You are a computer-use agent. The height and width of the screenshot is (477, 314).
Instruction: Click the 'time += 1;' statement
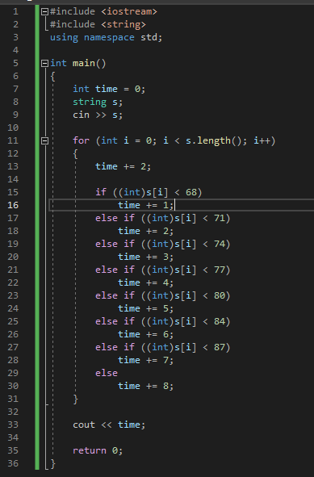click(146, 205)
